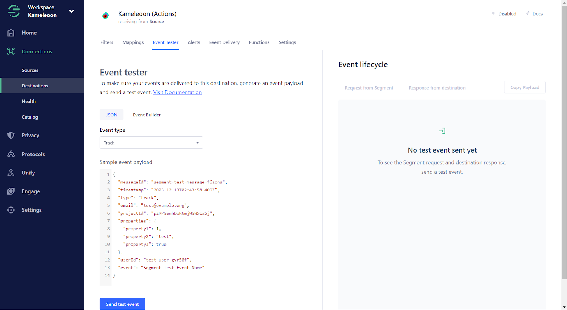Select Request from Segment tab

point(369,88)
